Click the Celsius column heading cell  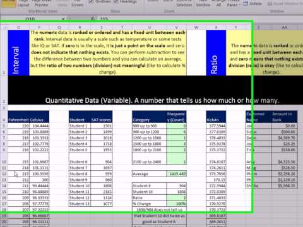(x=39, y=117)
